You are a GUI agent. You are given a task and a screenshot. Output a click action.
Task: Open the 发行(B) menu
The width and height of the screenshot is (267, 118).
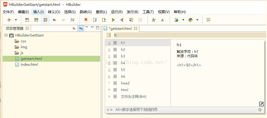point(133,12)
